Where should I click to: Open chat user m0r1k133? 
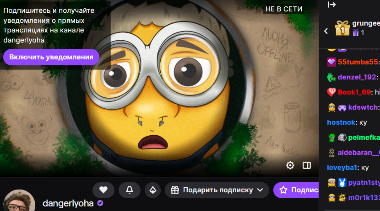[x=364, y=198]
